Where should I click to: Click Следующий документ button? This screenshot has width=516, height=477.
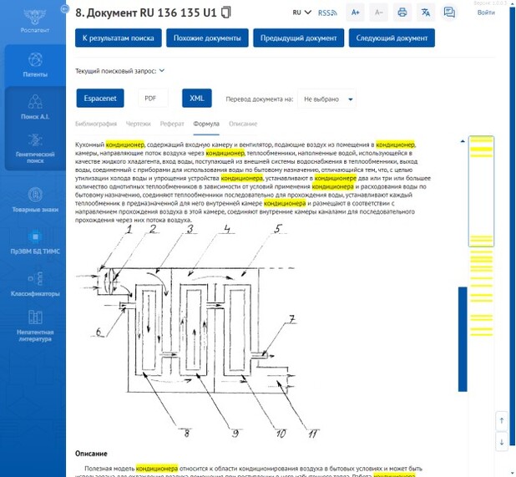point(392,38)
